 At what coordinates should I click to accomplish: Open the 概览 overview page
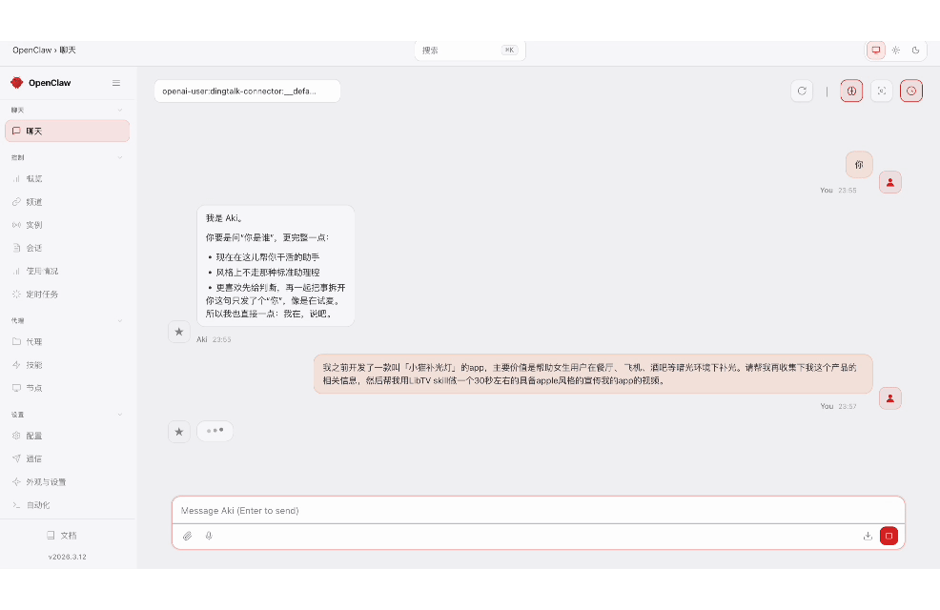pos(67,178)
